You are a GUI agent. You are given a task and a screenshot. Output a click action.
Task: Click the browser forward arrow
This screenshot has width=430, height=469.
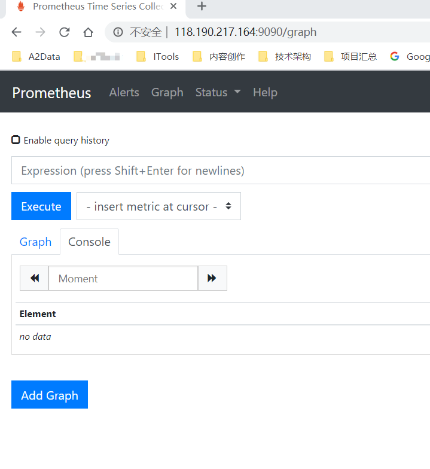40,32
